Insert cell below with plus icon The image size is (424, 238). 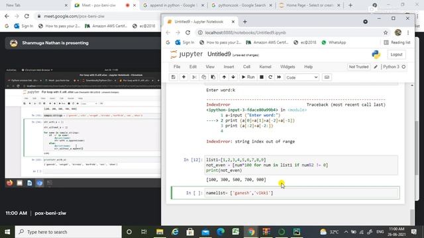tap(184, 77)
